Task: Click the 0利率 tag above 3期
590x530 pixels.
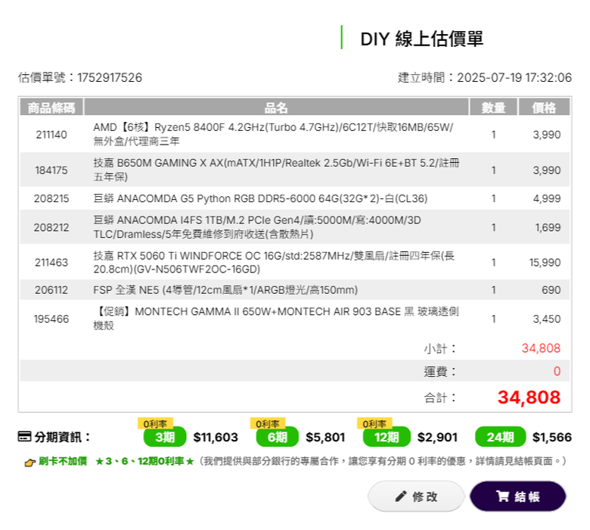Action: tap(155, 423)
